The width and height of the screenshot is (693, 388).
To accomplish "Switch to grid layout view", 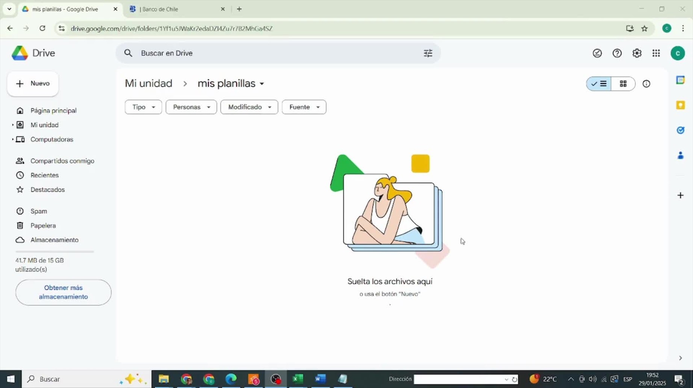I will (623, 84).
